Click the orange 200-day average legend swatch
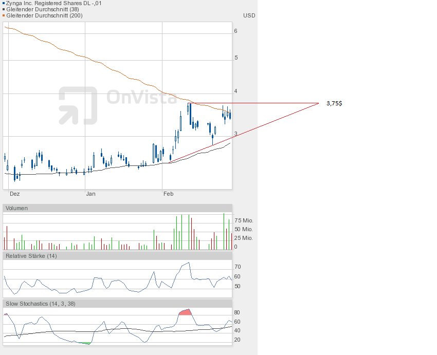The height and width of the screenshot is (355, 437). tap(4, 15)
